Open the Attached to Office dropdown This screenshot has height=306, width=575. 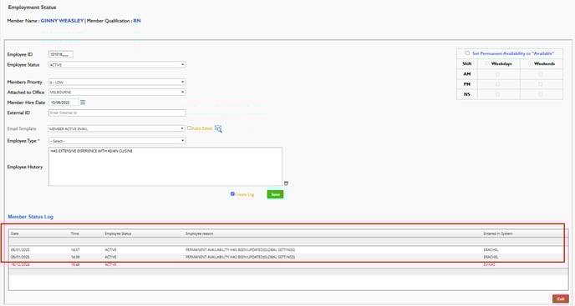(x=117, y=93)
